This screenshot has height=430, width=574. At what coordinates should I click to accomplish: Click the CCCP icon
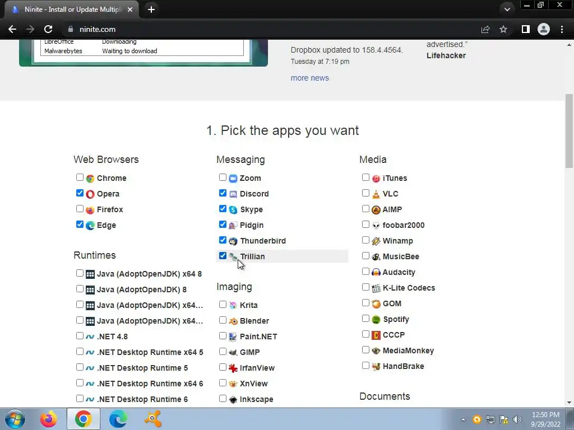point(376,335)
